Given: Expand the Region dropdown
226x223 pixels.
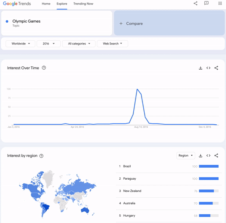Looking at the screenshot, I should tap(186, 156).
